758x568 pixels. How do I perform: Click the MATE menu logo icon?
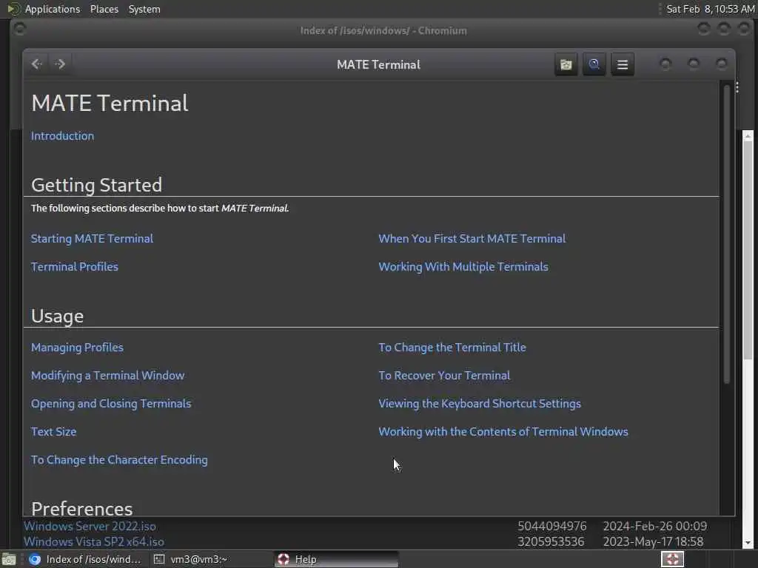point(13,9)
